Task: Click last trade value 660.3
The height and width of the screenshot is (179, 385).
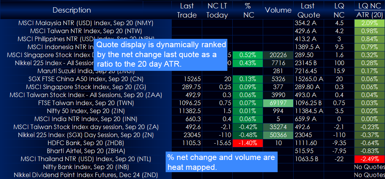Action: tap(187, 119)
